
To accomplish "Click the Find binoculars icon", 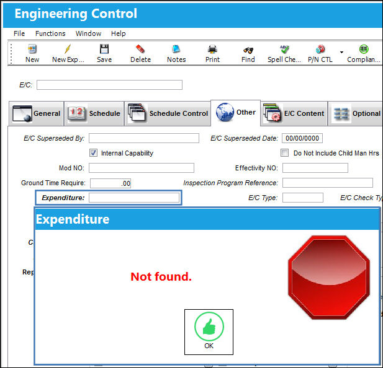I will (x=248, y=50).
